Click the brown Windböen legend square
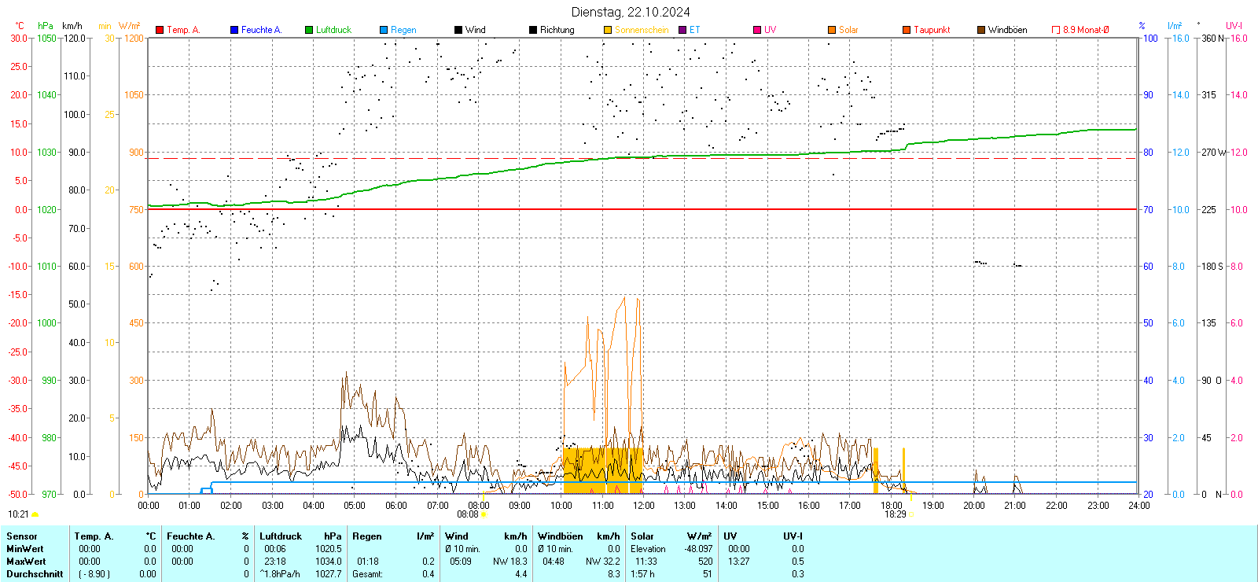This screenshot has height=582, width=1258. (981, 30)
